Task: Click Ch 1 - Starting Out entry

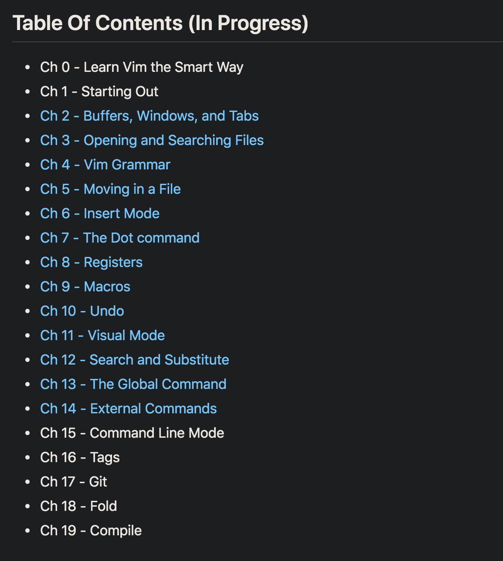Action: 99,91
